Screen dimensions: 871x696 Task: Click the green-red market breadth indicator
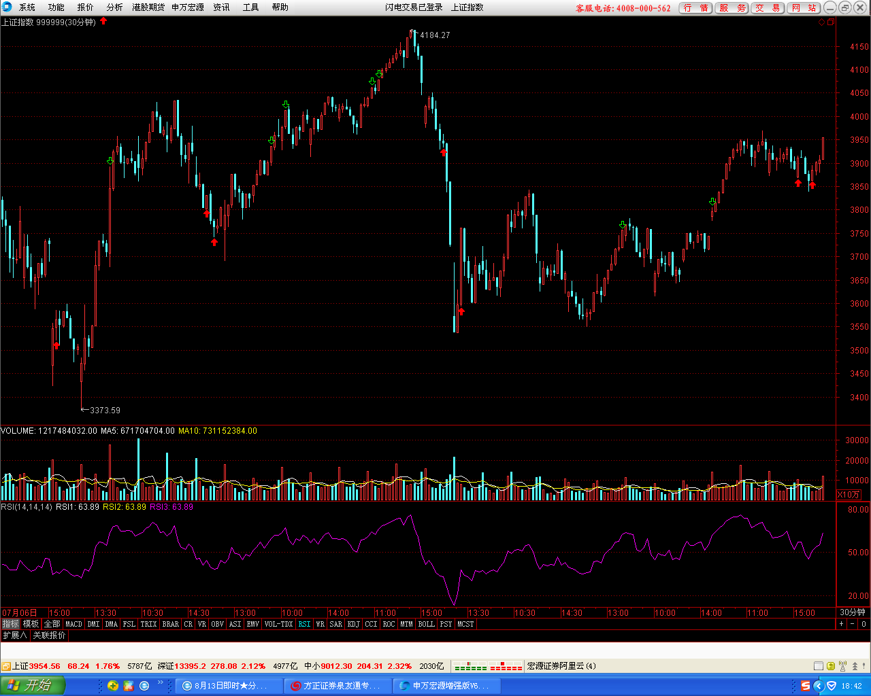point(488,666)
